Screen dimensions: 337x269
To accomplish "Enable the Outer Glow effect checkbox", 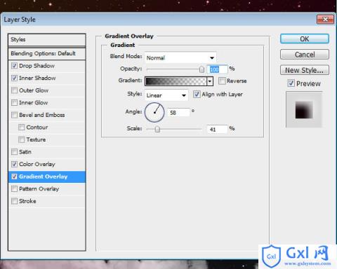I will click(x=15, y=90).
